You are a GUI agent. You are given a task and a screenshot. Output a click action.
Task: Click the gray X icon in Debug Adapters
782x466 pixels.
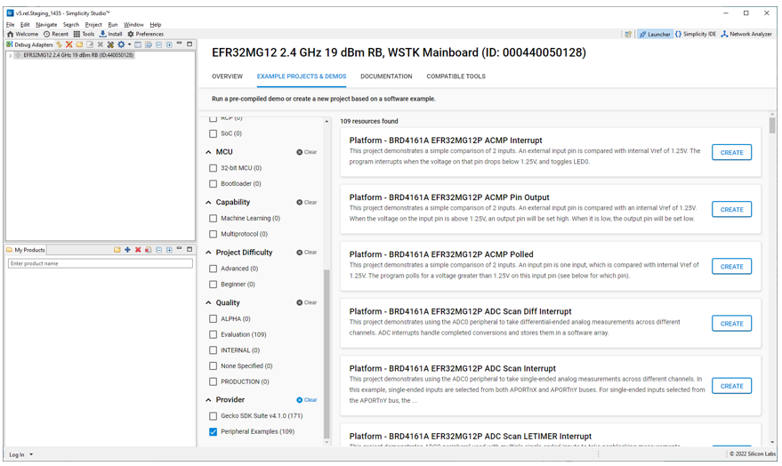[101, 44]
